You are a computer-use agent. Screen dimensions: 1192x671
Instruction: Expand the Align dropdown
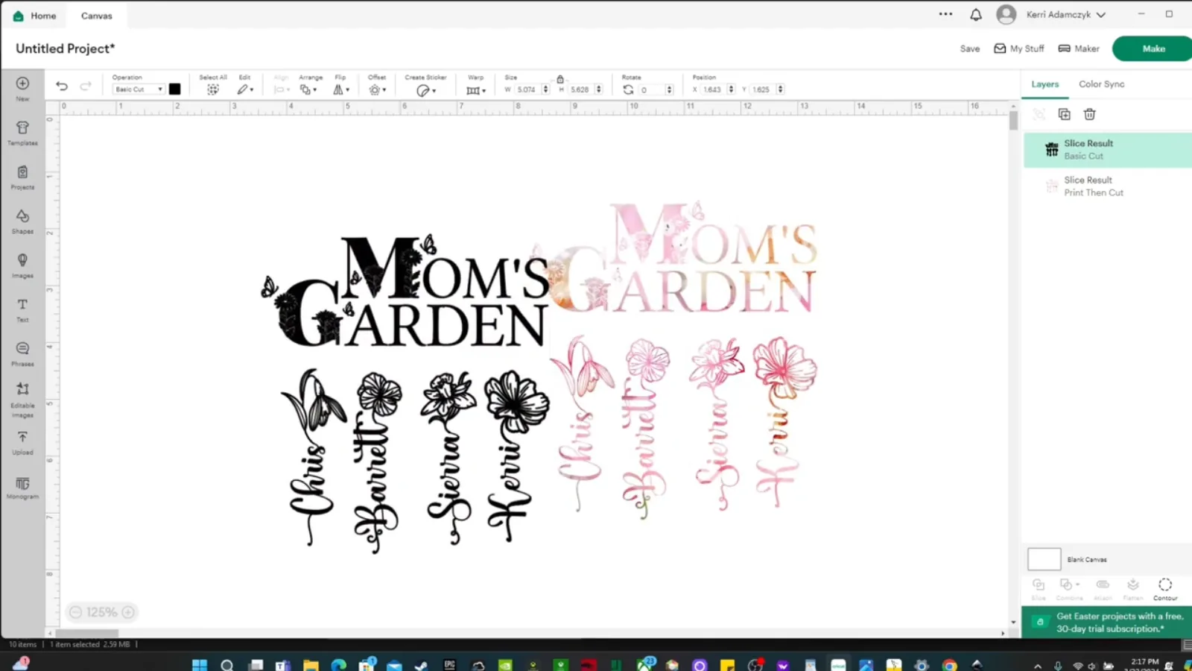pyautogui.click(x=282, y=89)
